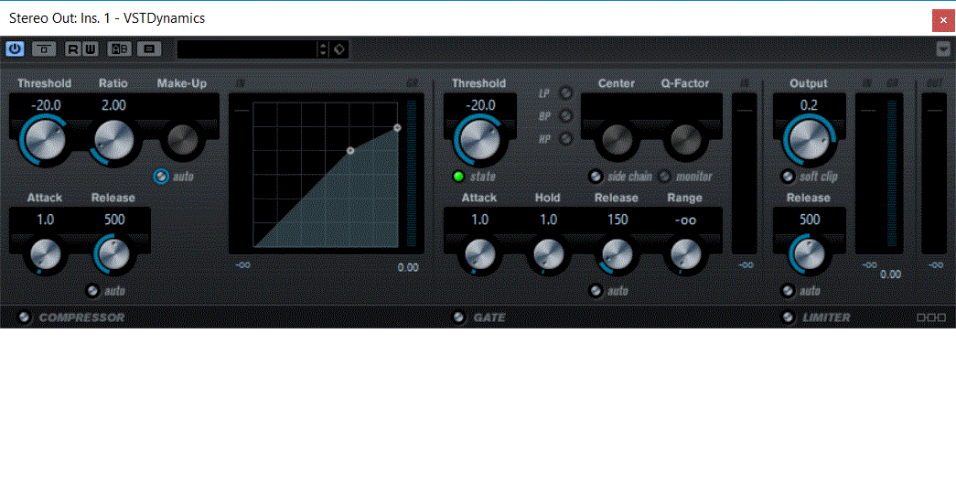Screen dimensions: 956x495
Task: Click the copy A to B settings button
Action: coord(149,48)
